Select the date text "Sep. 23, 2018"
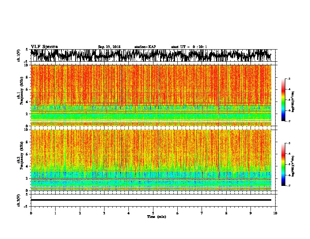Image resolution: width=310 pixels, height=239 pixels. [109, 47]
